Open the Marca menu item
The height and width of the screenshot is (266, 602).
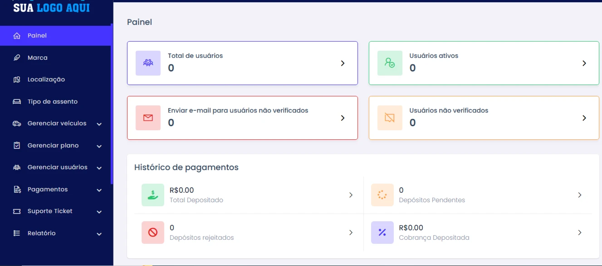[55, 57]
